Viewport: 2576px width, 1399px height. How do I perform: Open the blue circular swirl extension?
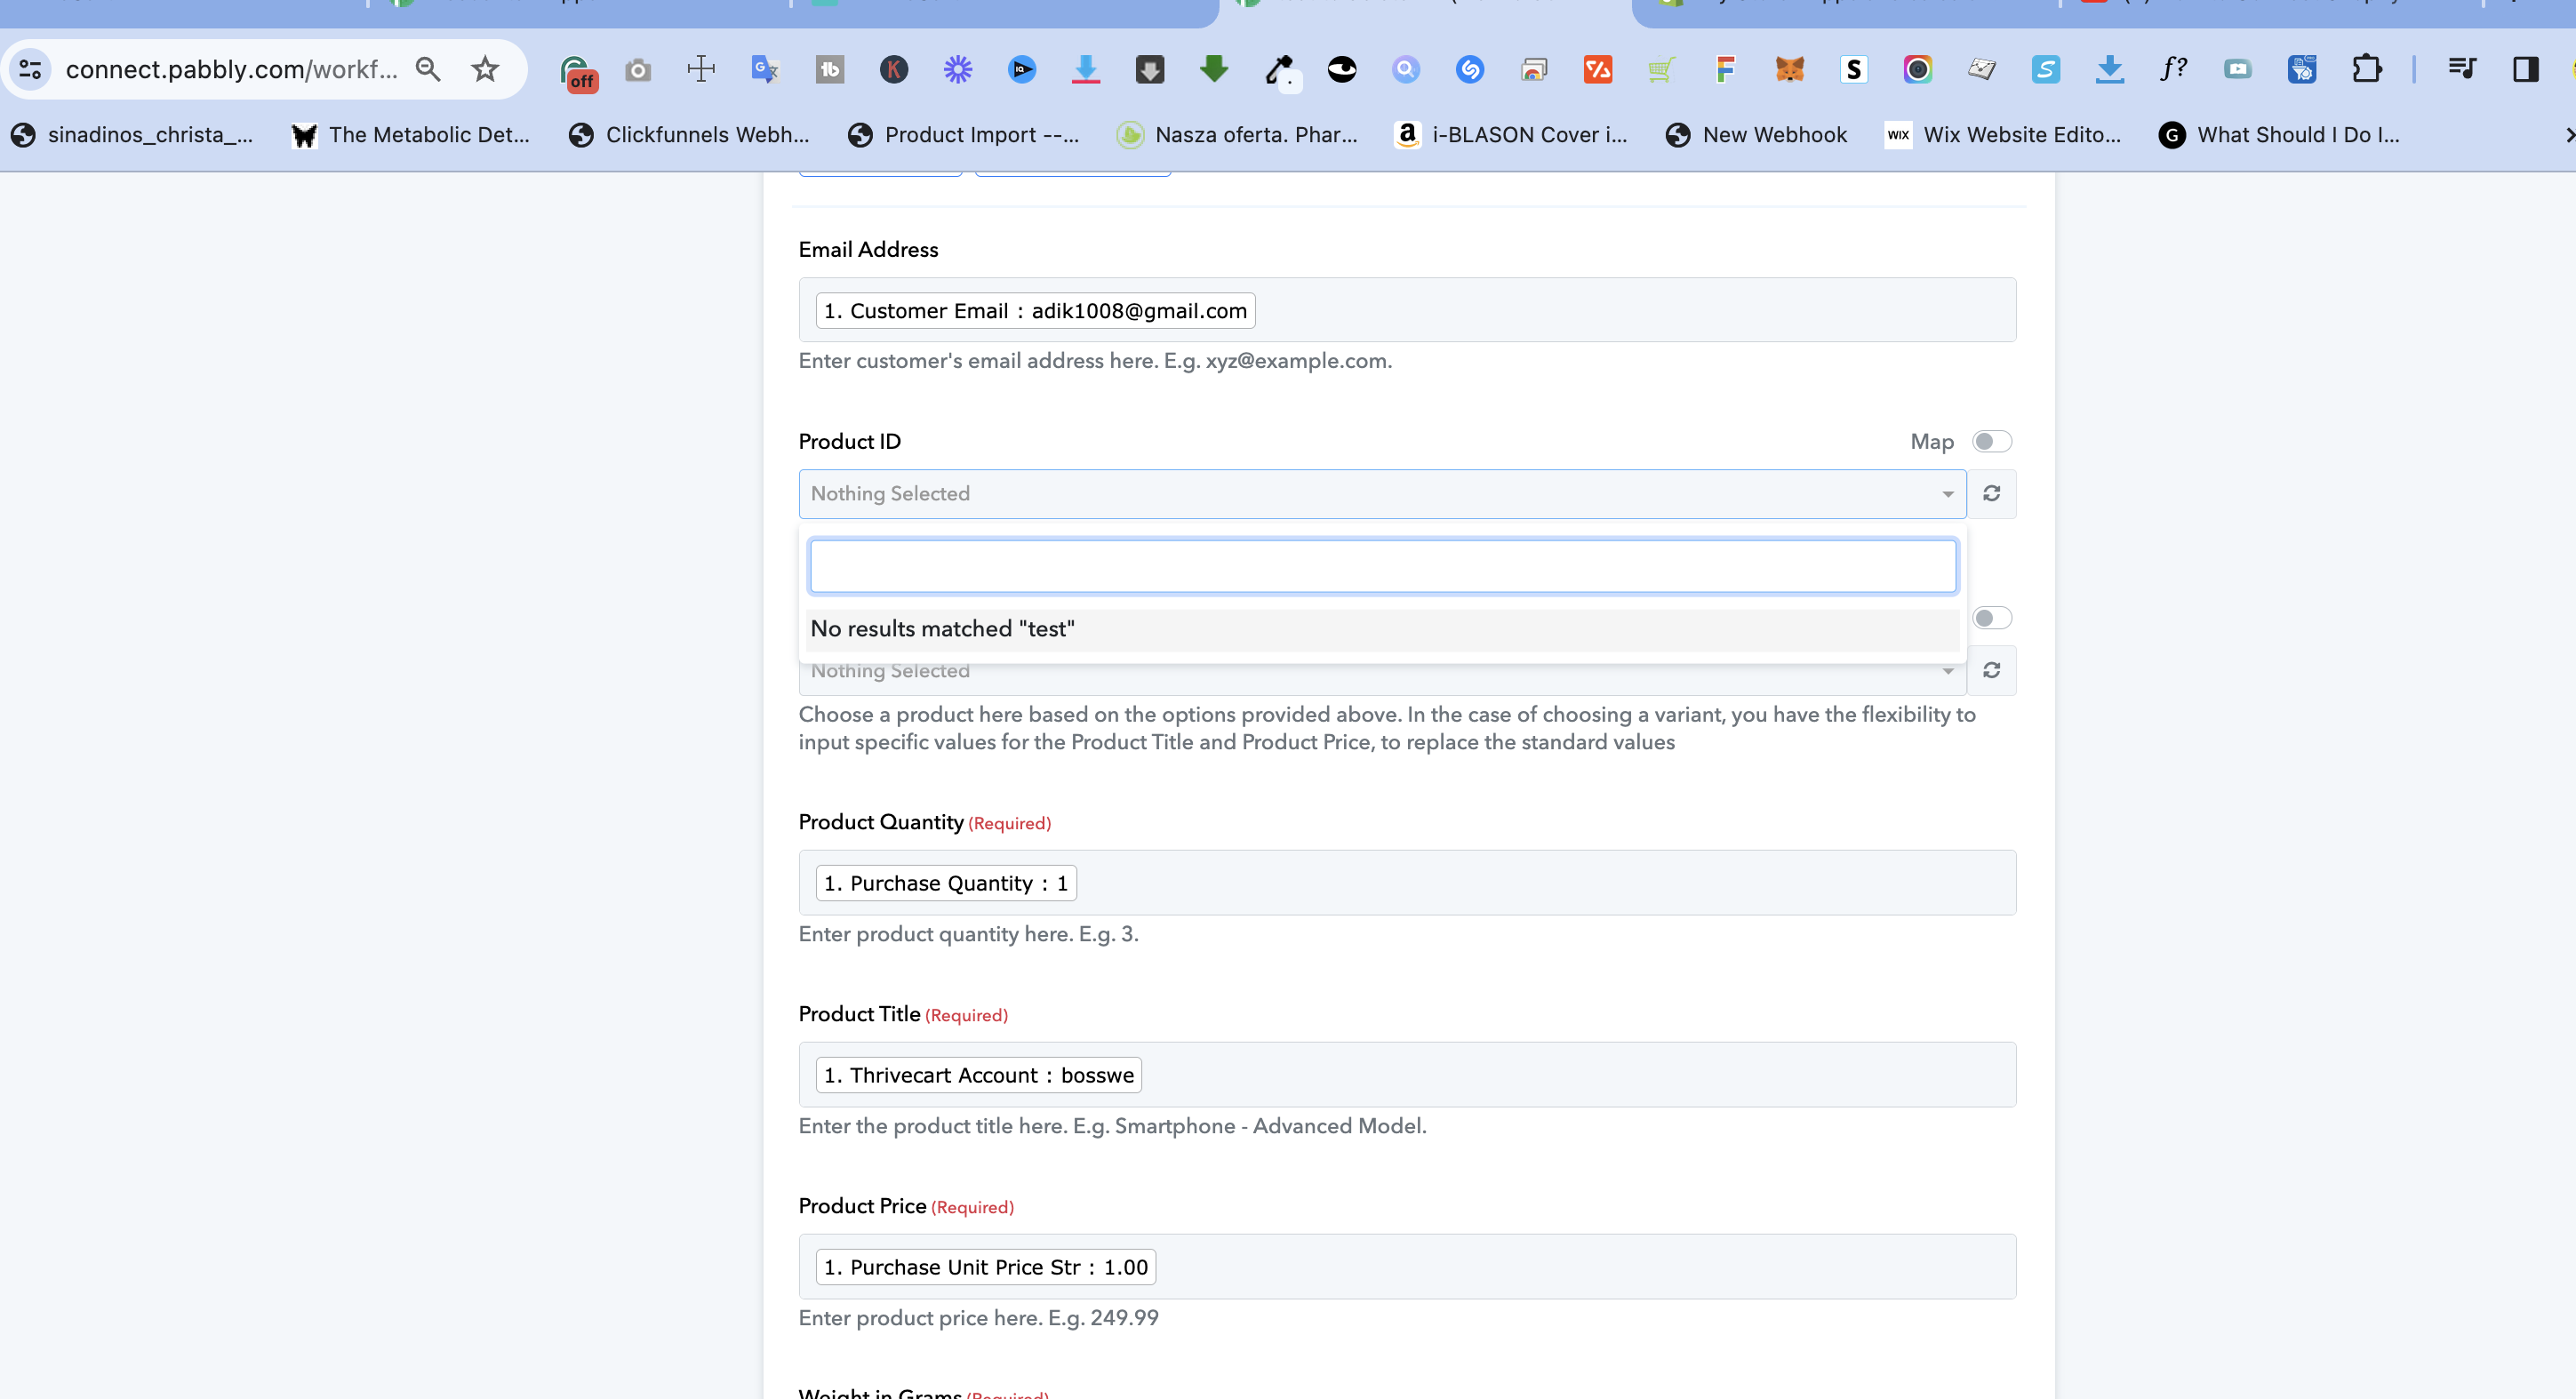pyautogui.click(x=1470, y=69)
